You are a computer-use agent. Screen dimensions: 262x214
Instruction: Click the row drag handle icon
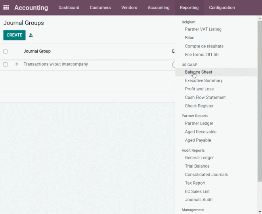click(x=17, y=64)
